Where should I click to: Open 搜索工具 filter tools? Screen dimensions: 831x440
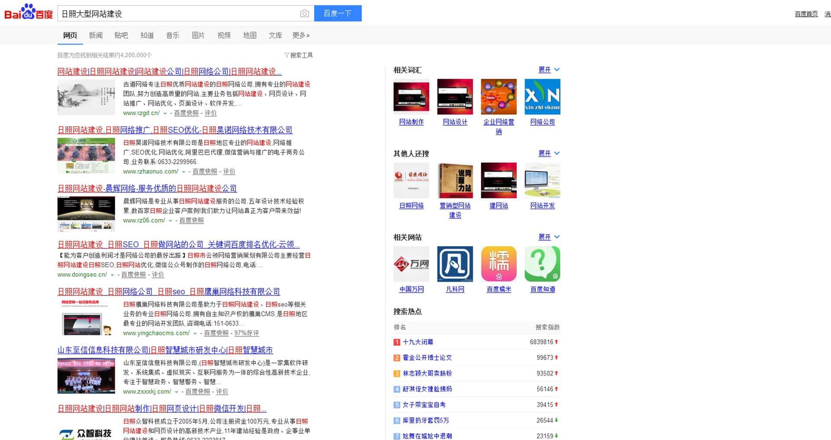tap(299, 55)
